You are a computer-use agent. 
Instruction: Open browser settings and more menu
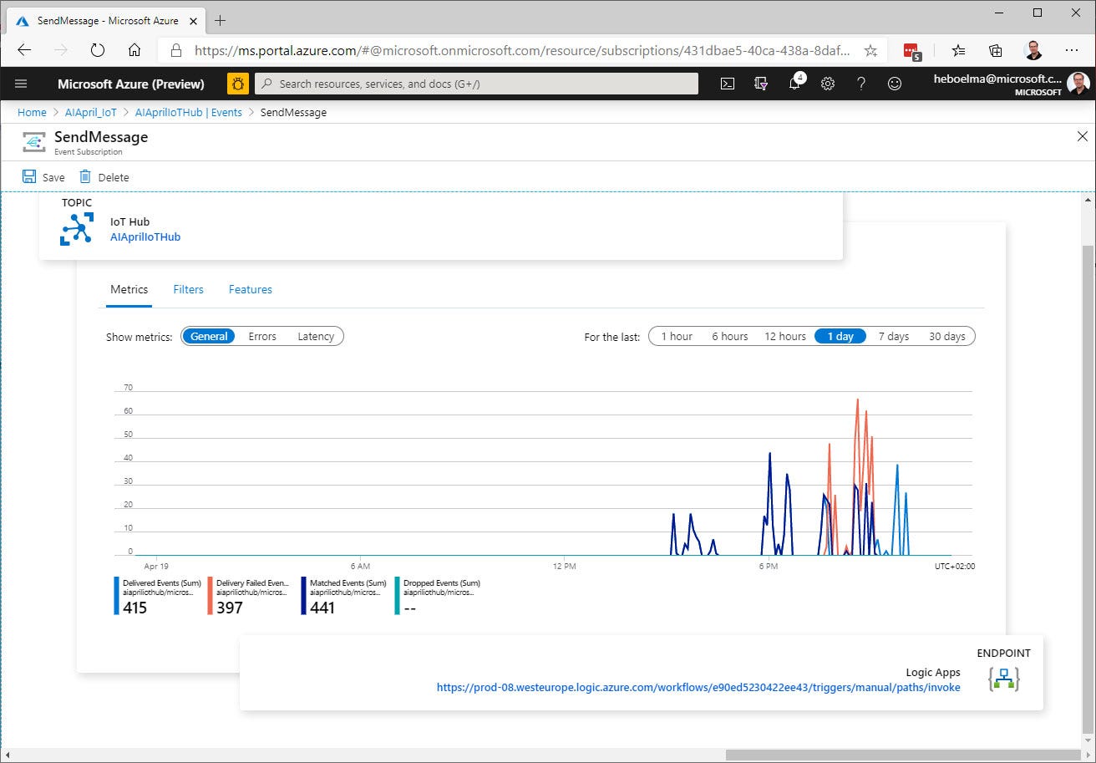click(1072, 50)
